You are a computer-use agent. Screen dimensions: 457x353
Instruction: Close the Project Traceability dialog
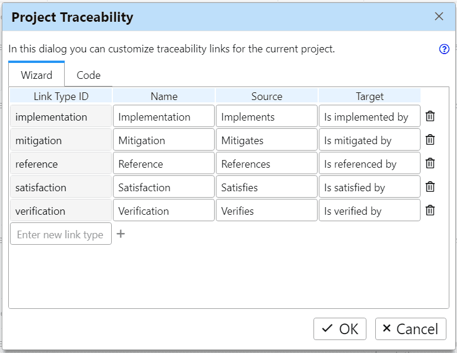click(439, 16)
